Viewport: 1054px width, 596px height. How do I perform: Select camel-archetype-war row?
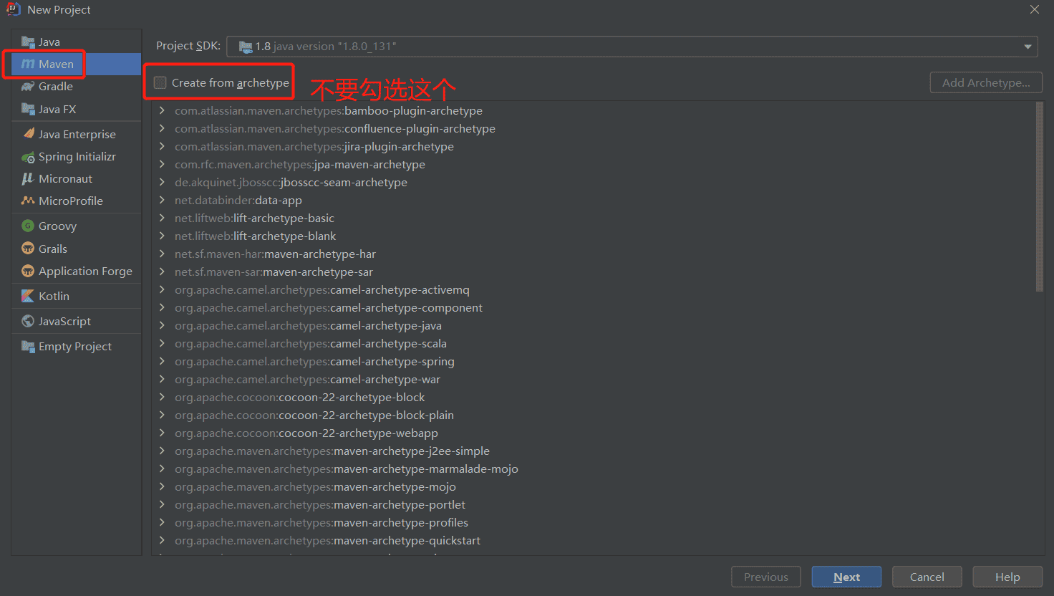[594, 379]
